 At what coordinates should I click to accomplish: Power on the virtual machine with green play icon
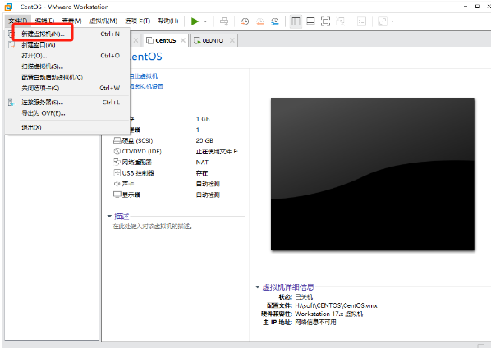point(195,21)
